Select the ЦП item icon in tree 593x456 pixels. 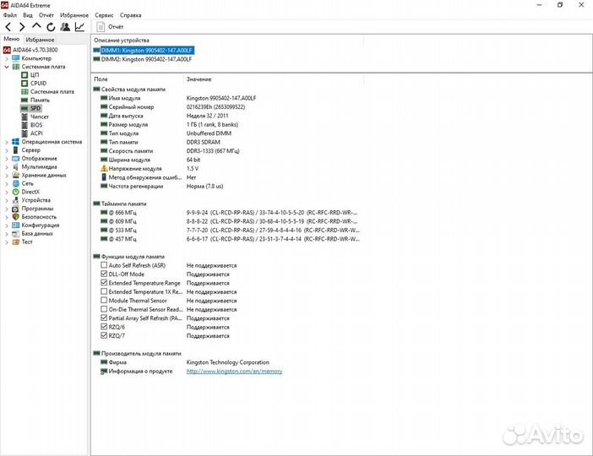[24, 75]
